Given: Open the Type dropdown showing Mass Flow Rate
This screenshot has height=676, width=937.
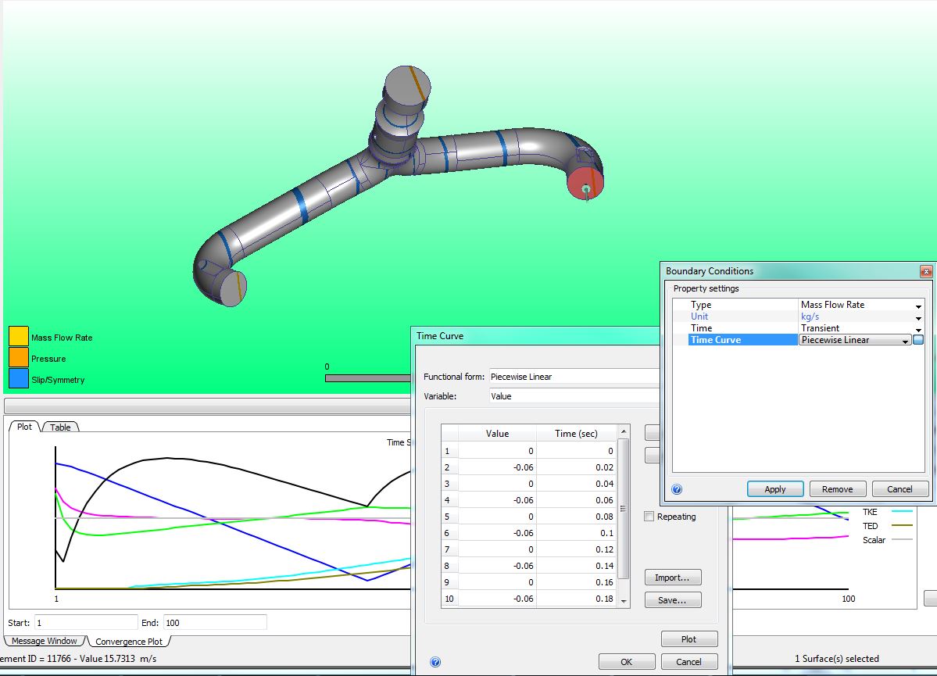Looking at the screenshot, I should pos(918,306).
